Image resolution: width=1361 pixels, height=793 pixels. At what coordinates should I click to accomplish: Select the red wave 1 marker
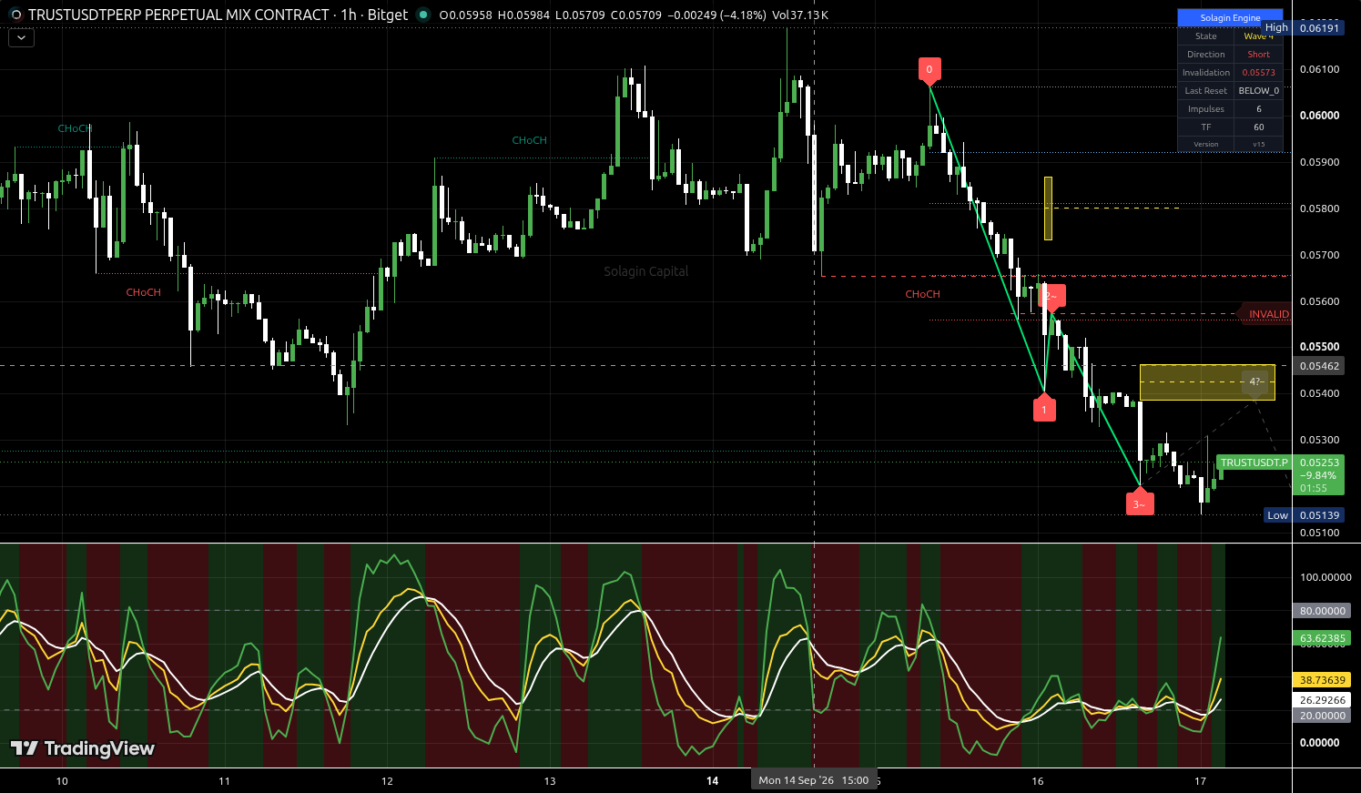click(x=1044, y=408)
